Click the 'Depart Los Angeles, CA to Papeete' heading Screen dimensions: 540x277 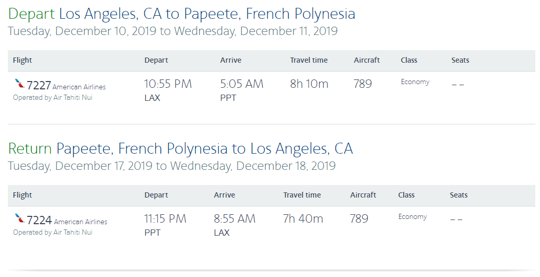(x=182, y=14)
